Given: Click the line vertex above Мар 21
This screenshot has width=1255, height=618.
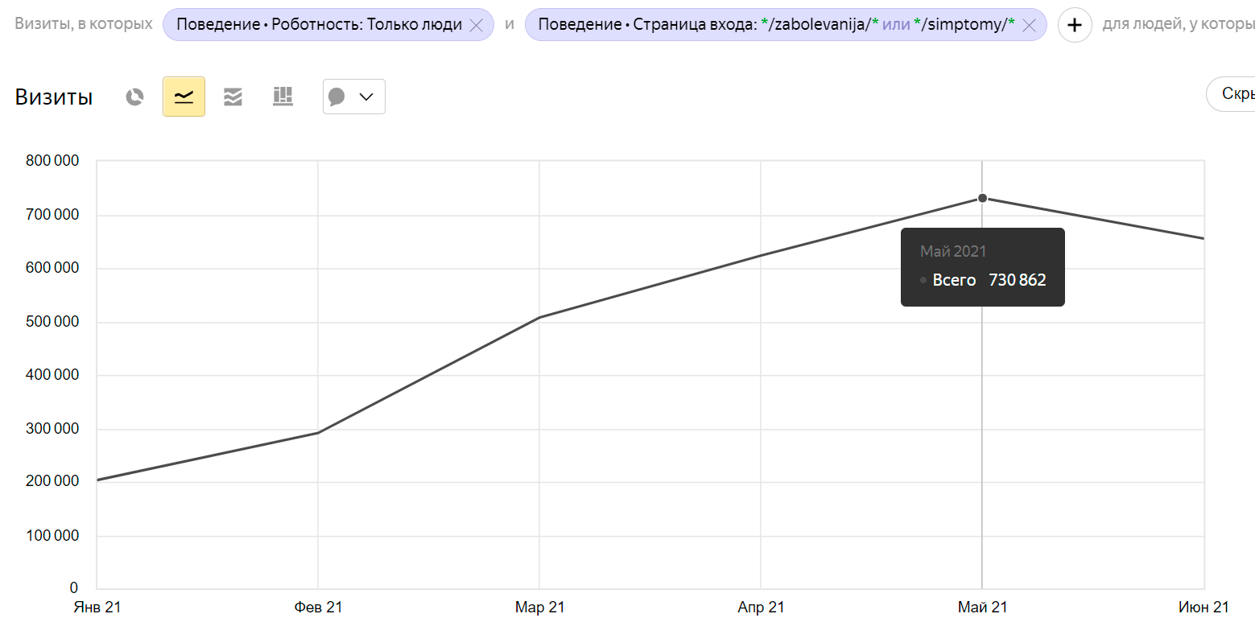Looking at the screenshot, I should pyautogui.click(x=539, y=317).
